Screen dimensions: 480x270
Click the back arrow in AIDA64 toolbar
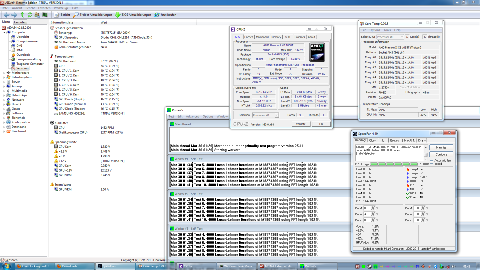[6, 15]
